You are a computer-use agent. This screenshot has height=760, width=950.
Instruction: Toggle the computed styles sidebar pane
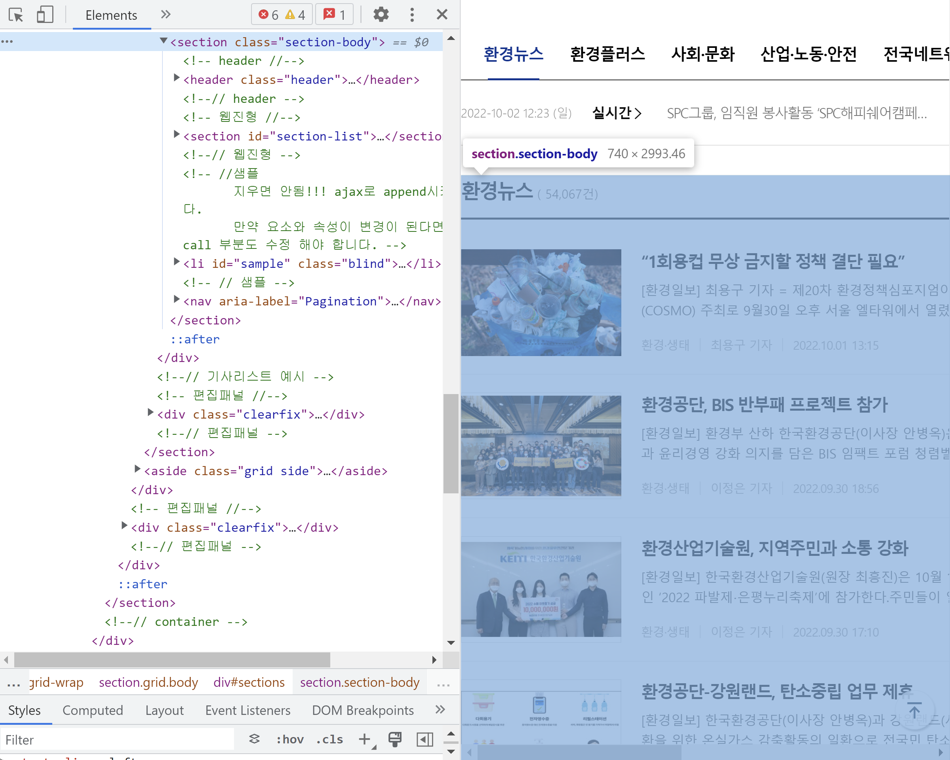(x=425, y=739)
